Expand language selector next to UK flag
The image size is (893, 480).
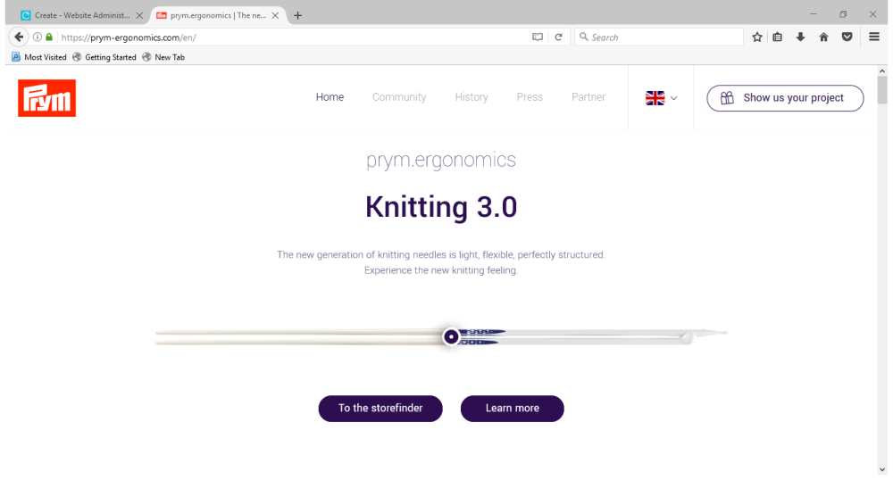tap(673, 98)
